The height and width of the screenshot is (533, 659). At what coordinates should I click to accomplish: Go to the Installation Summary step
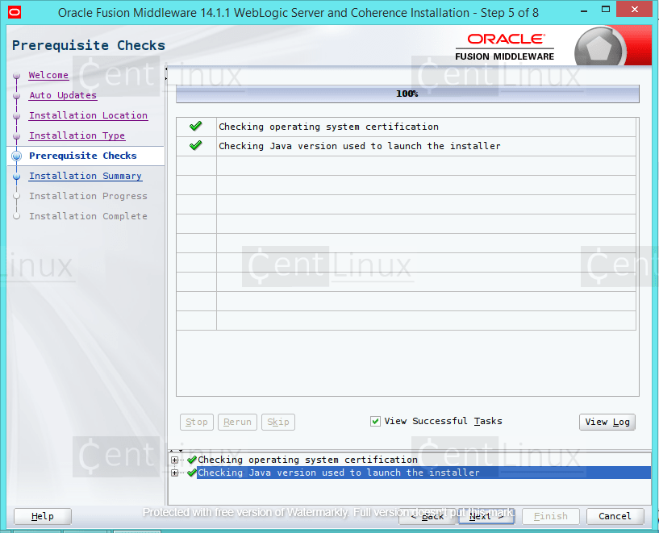(x=86, y=176)
